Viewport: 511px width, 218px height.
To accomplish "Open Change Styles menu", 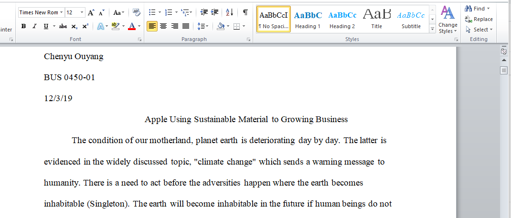I will click(x=448, y=19).
